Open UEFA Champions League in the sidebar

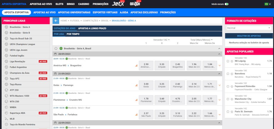point(22,44)
